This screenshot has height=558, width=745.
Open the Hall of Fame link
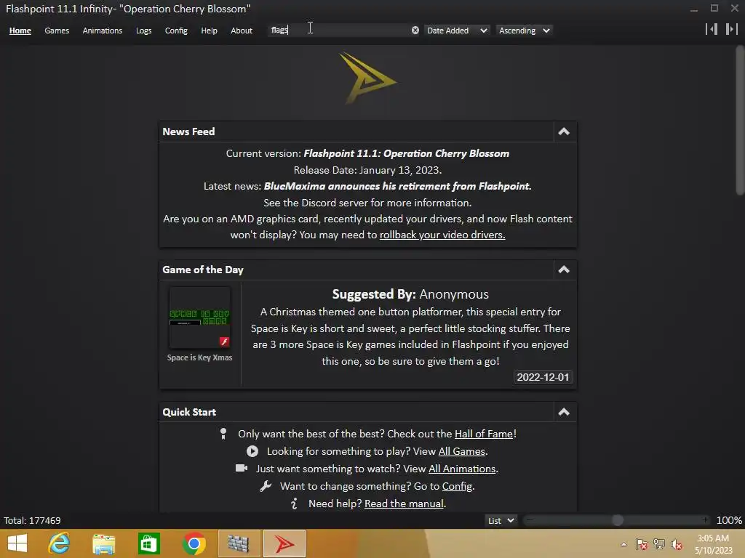tap(484, 434)
